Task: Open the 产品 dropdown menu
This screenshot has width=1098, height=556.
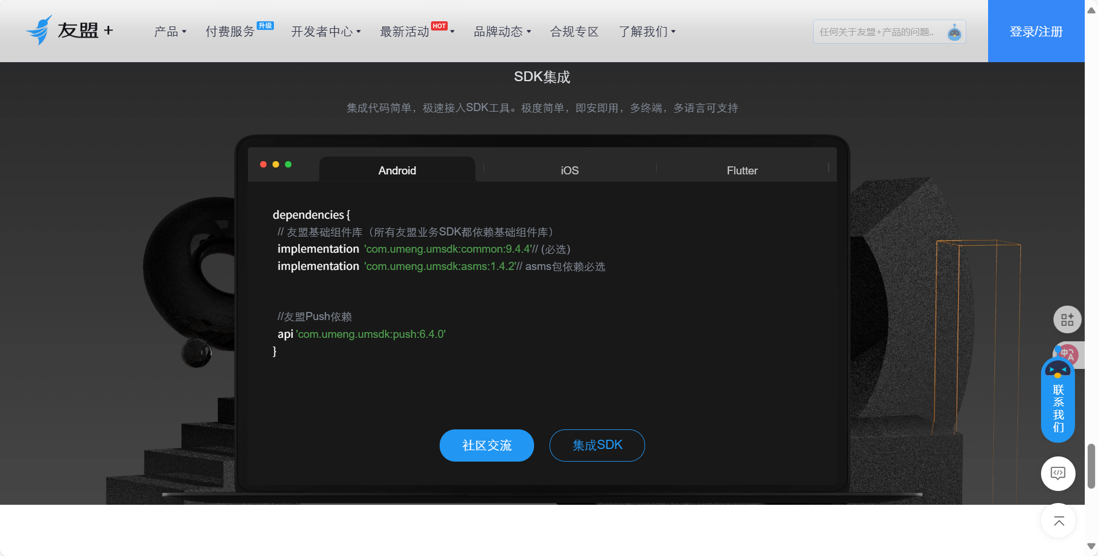Action: (170, 32)
